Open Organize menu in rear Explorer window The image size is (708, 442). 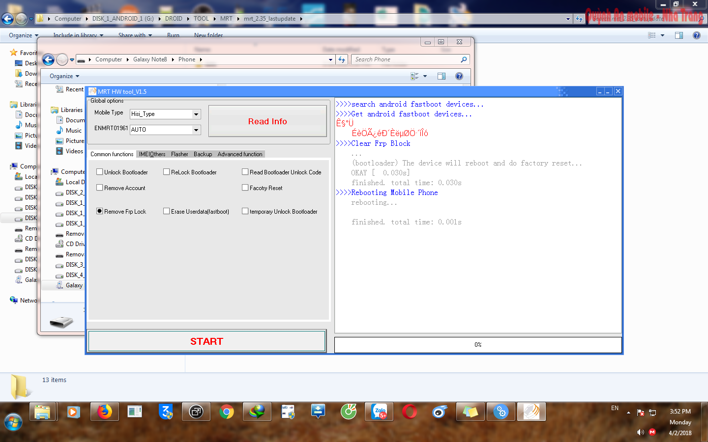point(24,35)
